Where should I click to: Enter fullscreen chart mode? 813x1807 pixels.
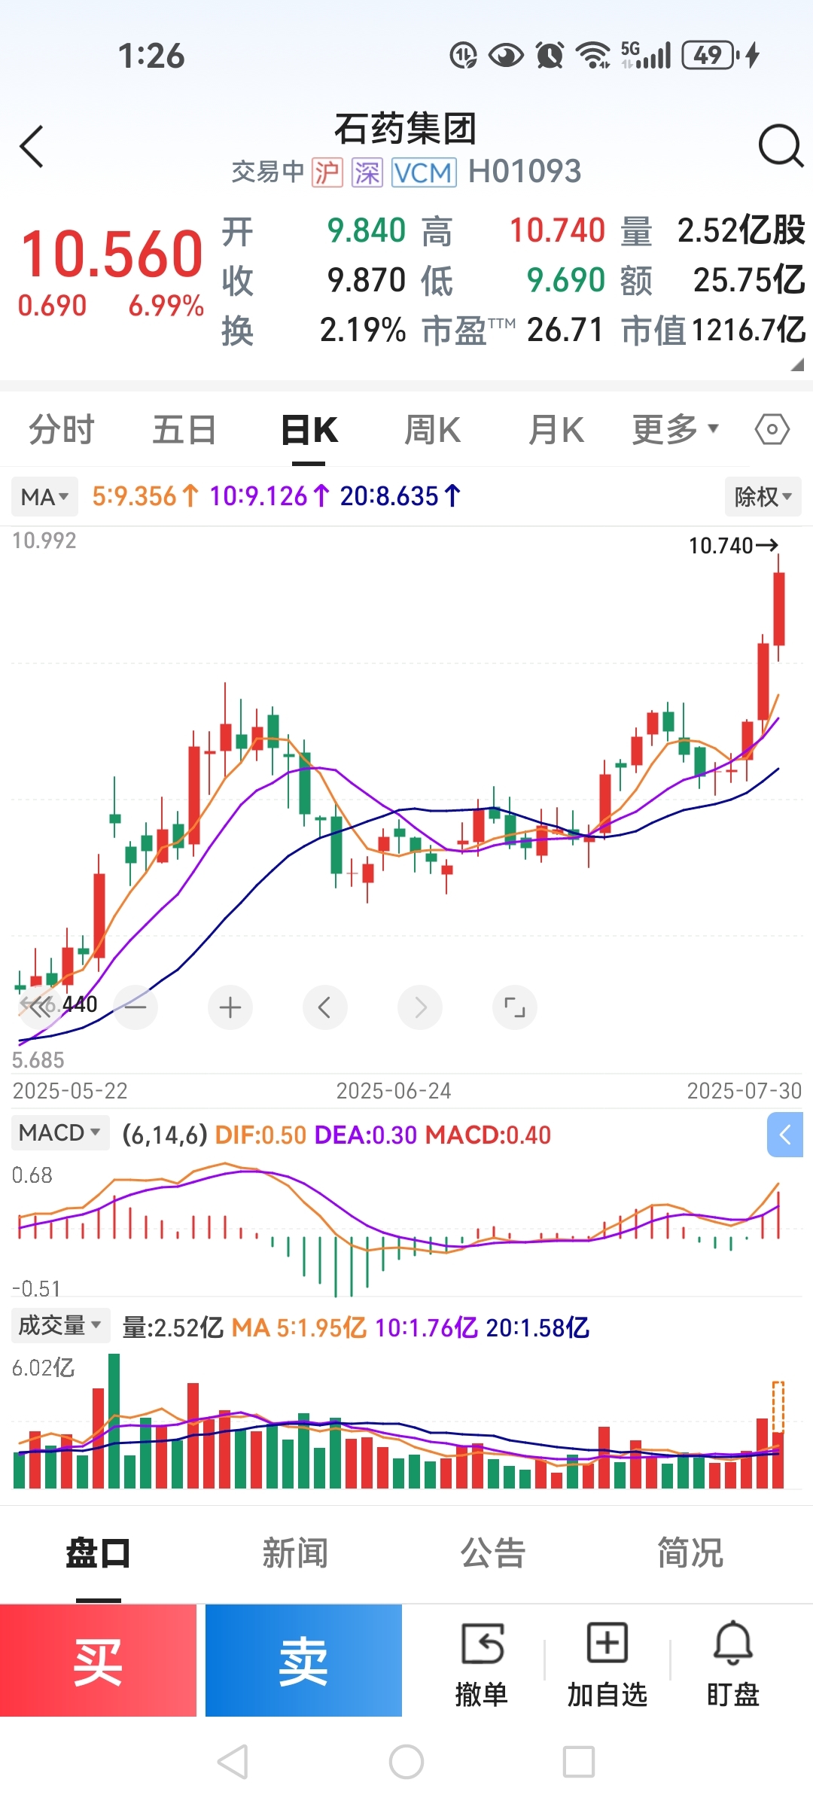[x=515, y=1007]
